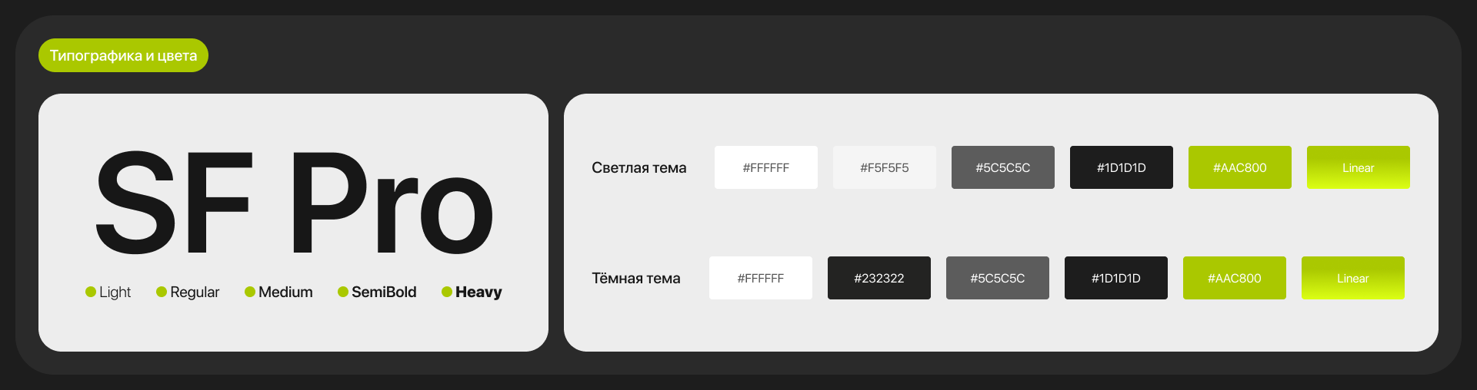
Task: Select the Regular font weight label
Action: coord(195,292)
